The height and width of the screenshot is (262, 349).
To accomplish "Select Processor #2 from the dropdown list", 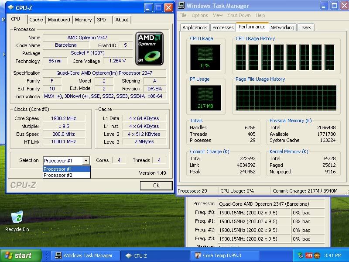I will pos(67,175).
